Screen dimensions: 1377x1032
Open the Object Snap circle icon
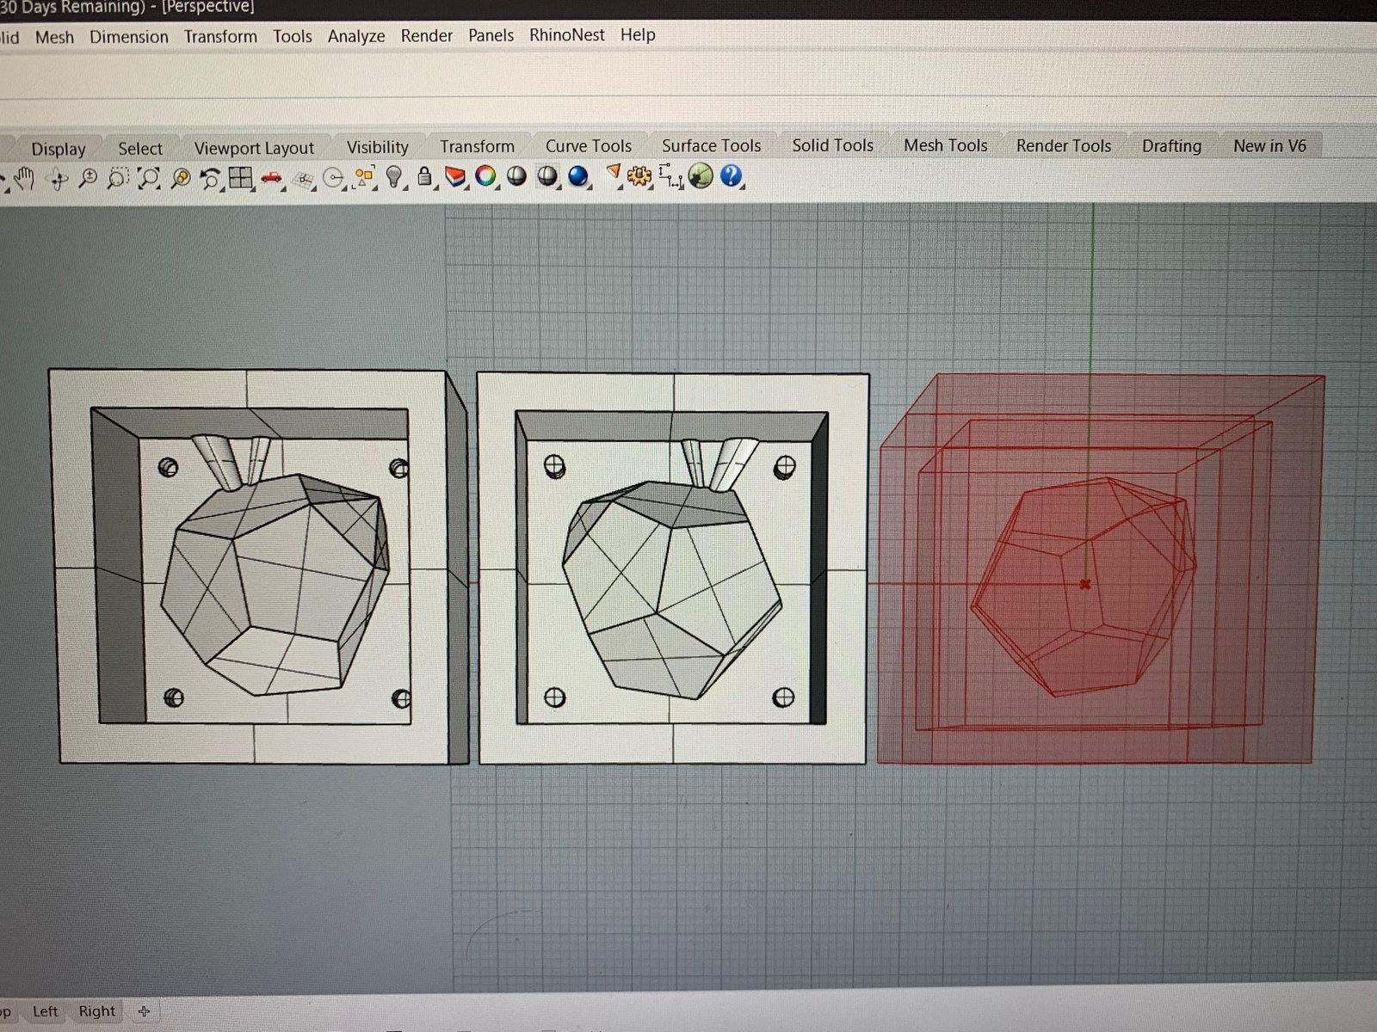pos(333,179)
